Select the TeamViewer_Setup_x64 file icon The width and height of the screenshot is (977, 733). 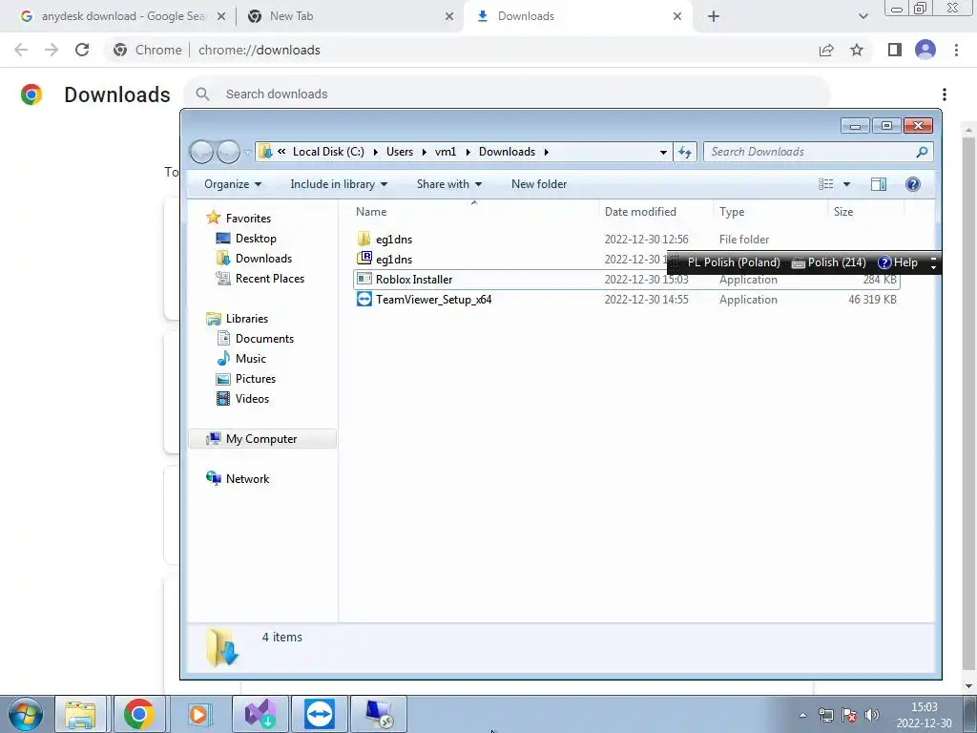tap(364, 299)
